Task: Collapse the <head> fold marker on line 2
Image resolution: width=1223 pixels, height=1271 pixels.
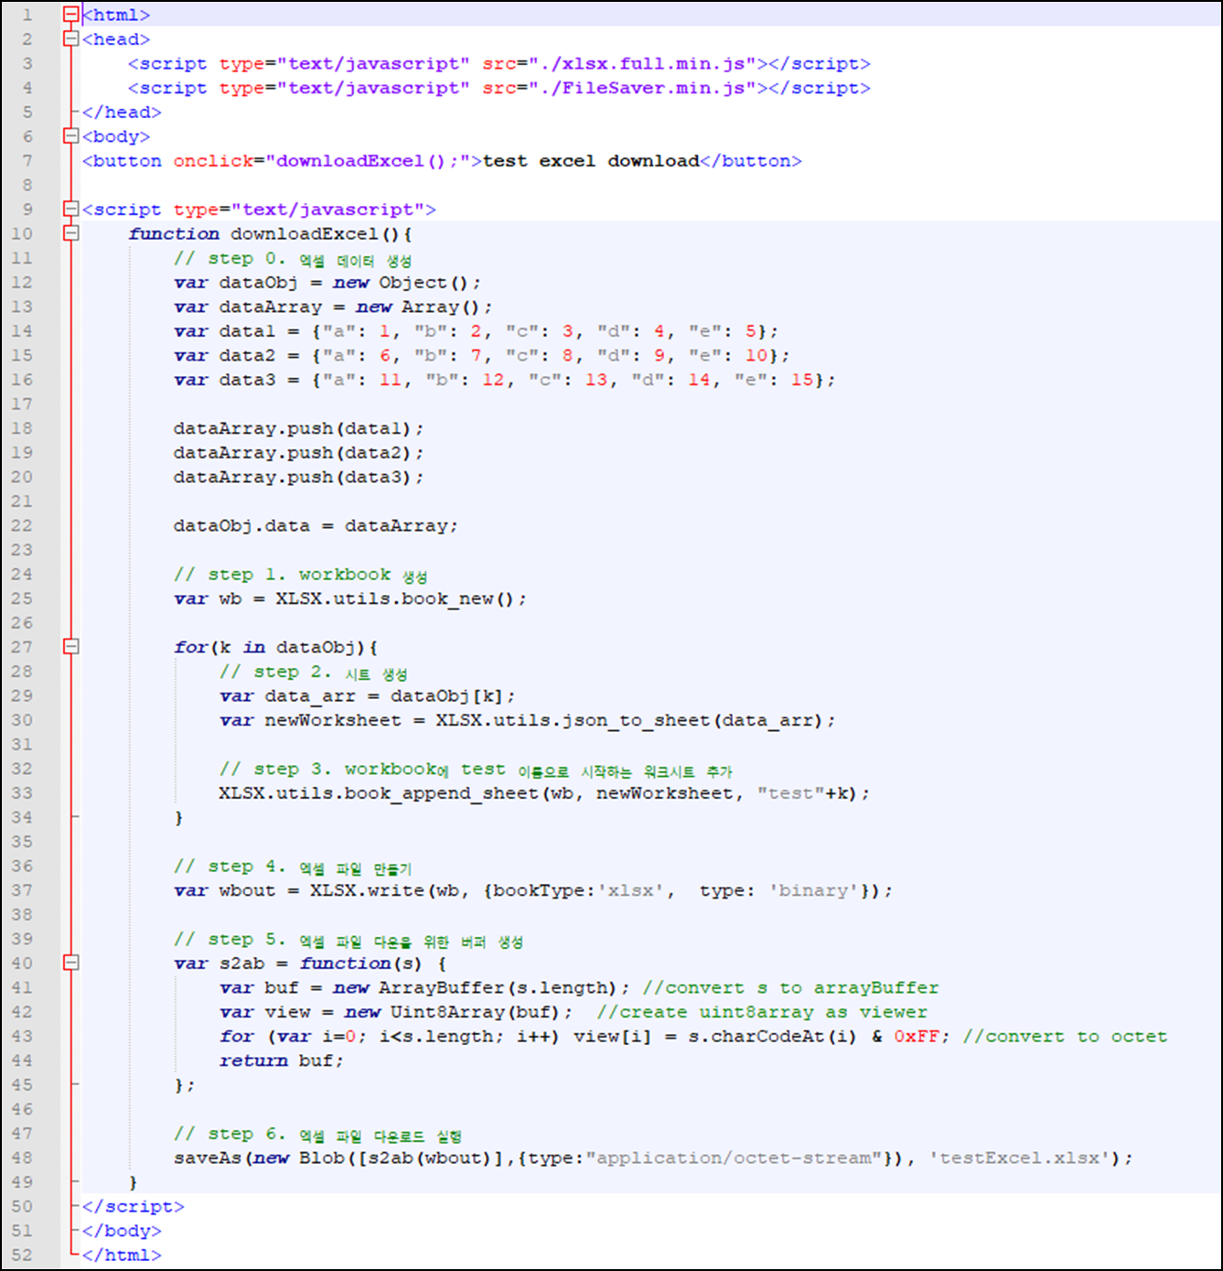Action: pyautogui.click(x=71, y=39)
